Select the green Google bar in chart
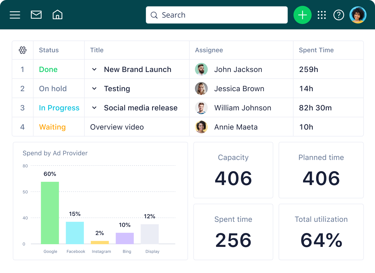Viewport: 375px width, 273px height. (x=50, y=213)
